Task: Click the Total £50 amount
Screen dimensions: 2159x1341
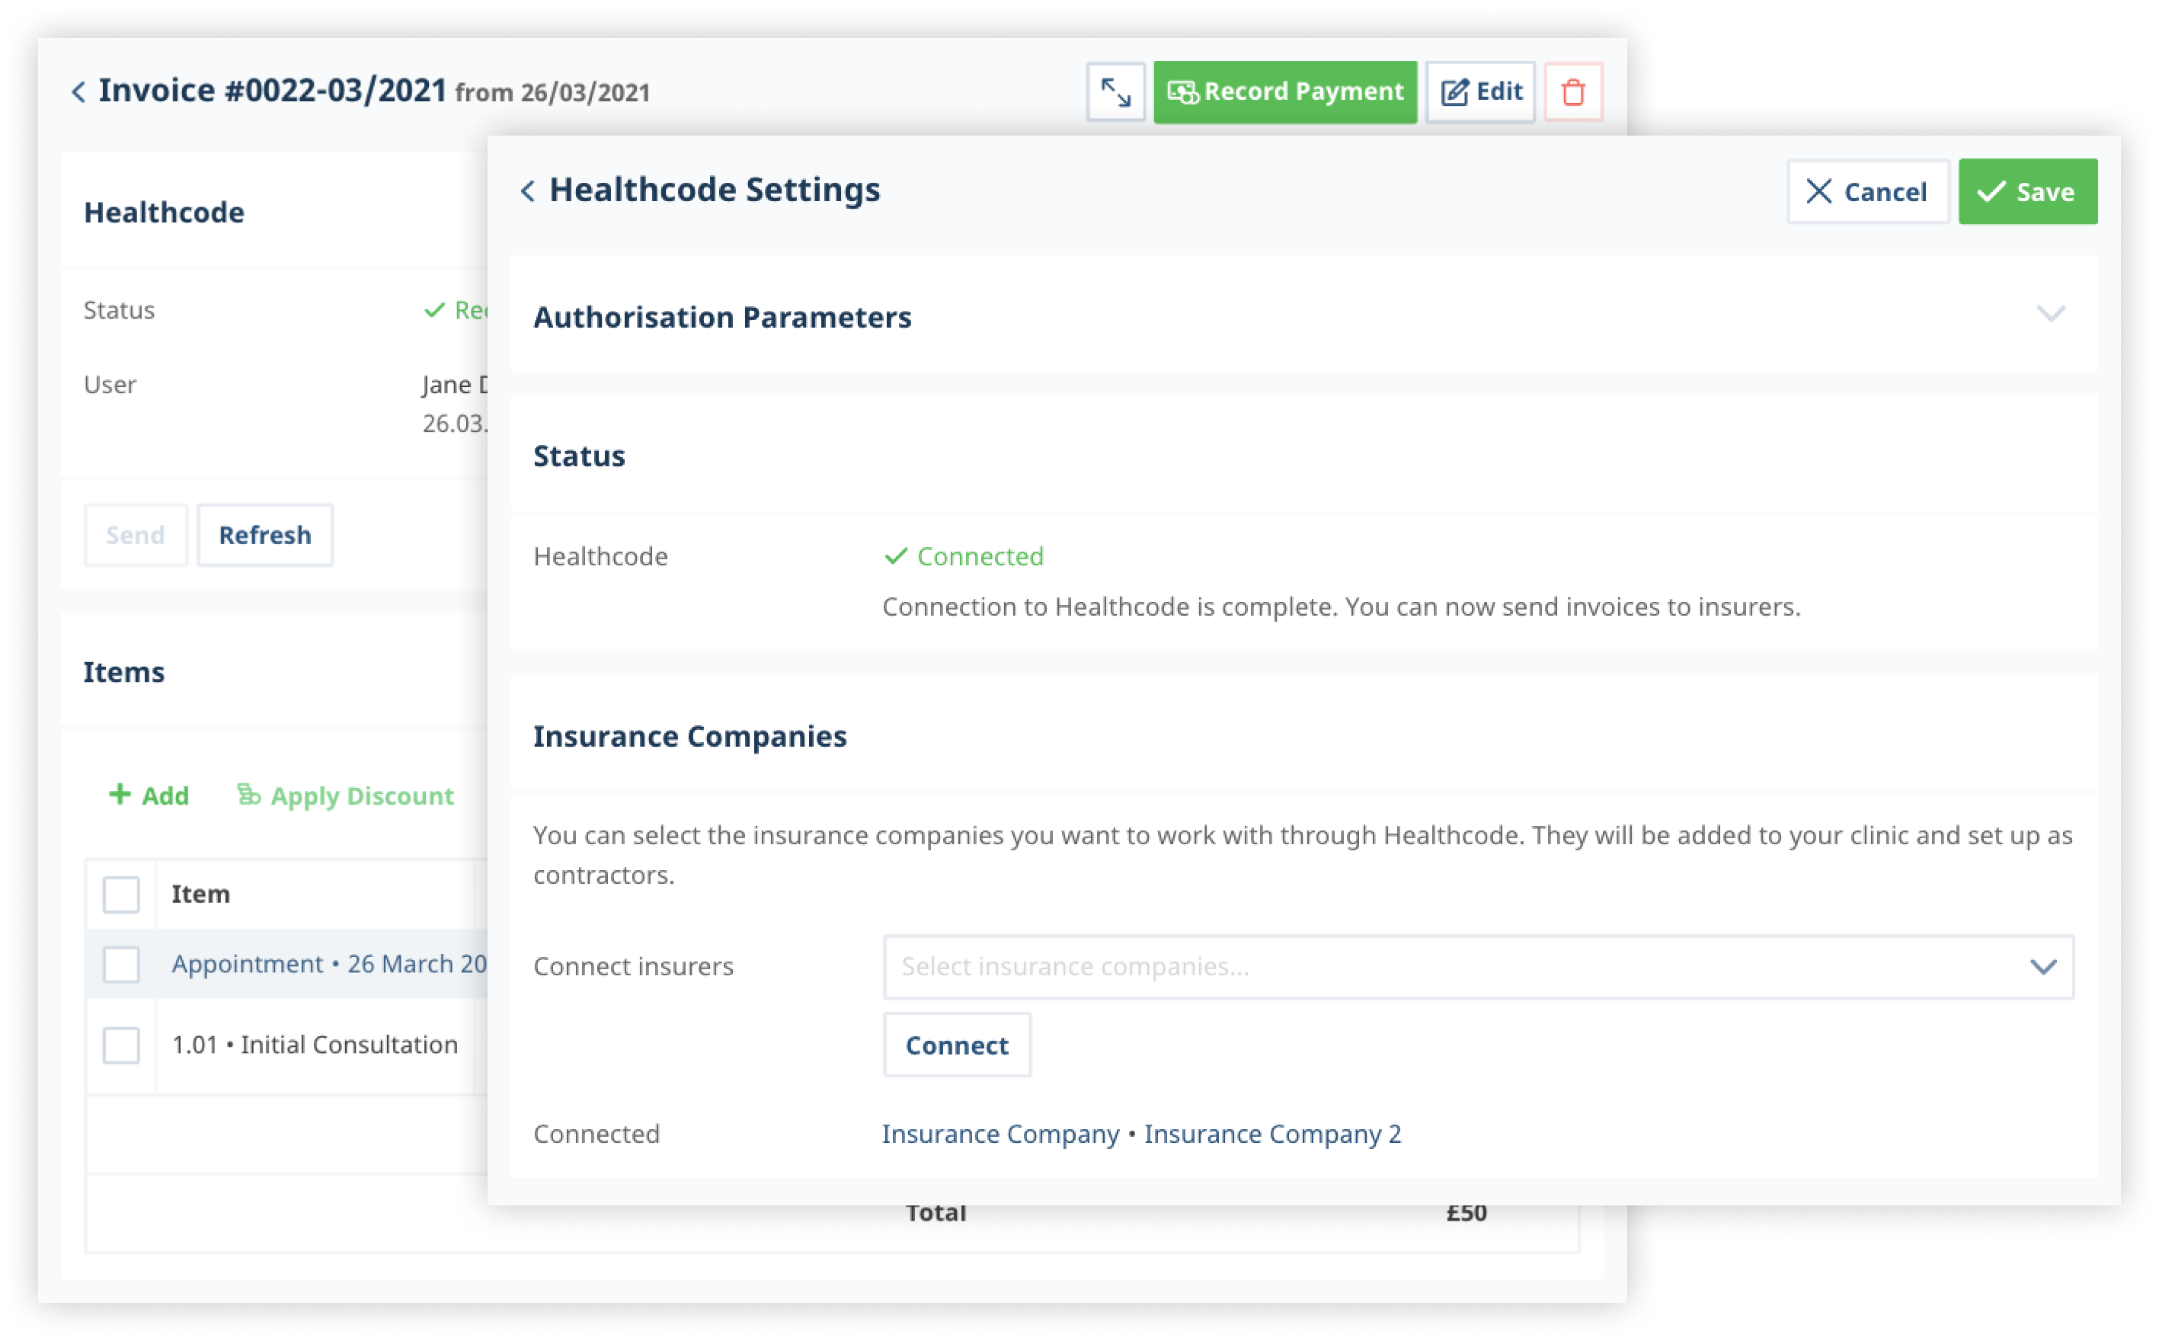Action: click(x=1466, y=1212)
